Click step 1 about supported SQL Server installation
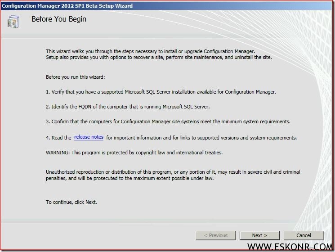 pyautogui.click(x=161, y=92)
